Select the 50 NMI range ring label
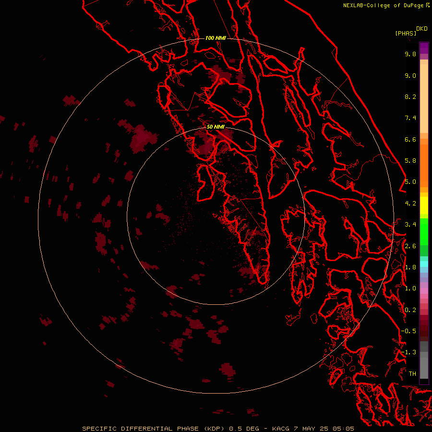 tap(216, 127)
